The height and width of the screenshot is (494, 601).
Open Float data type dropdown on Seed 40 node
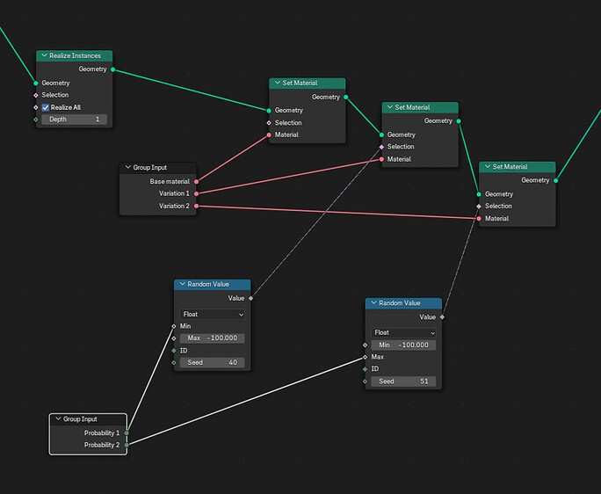[212, 314]
